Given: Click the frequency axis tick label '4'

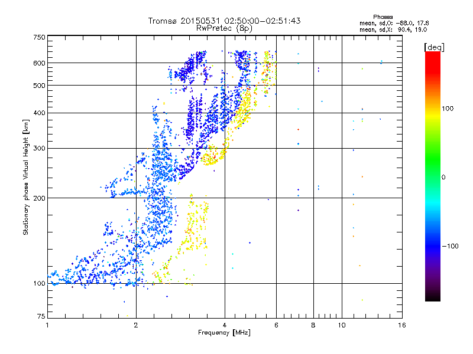Looking at the screenshot, I should tap(225, 325).
